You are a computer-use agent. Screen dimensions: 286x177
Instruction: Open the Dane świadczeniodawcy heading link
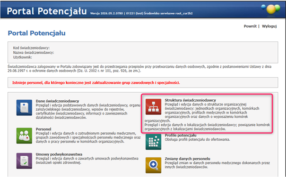(x=57, y=101)
